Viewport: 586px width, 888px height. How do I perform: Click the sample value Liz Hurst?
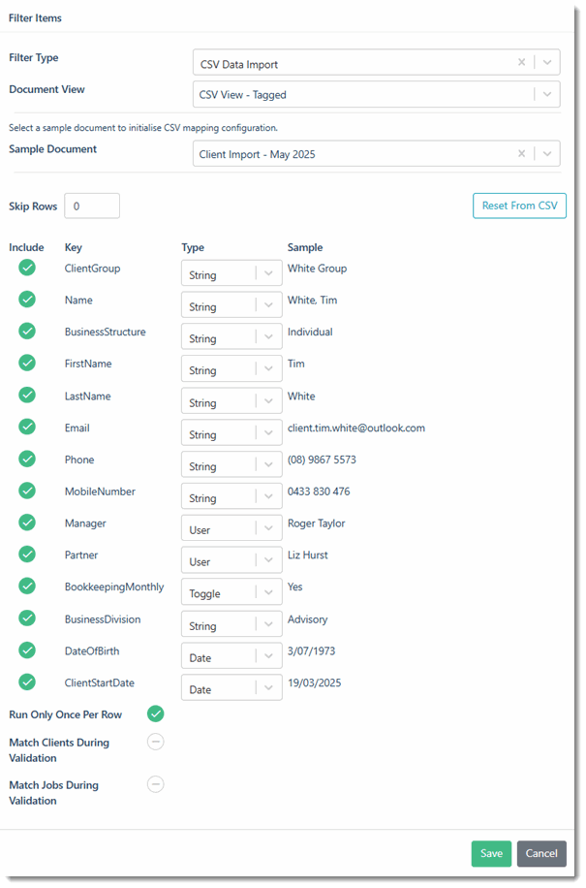(x=308, y=555)
